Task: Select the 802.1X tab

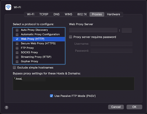Action: pyautogui.click(x=82, y=14)
